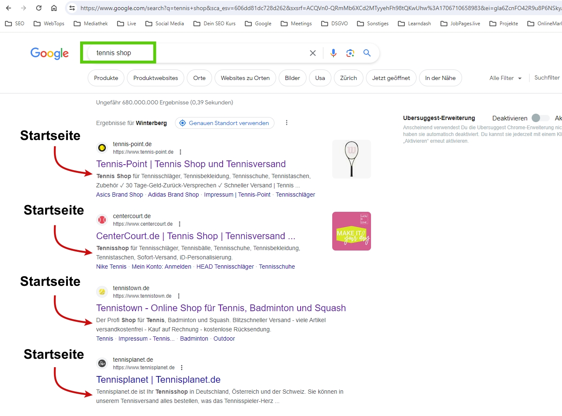
Task: Go to browser home page icon
Action: pyautogui.click(x=54, y=8)
